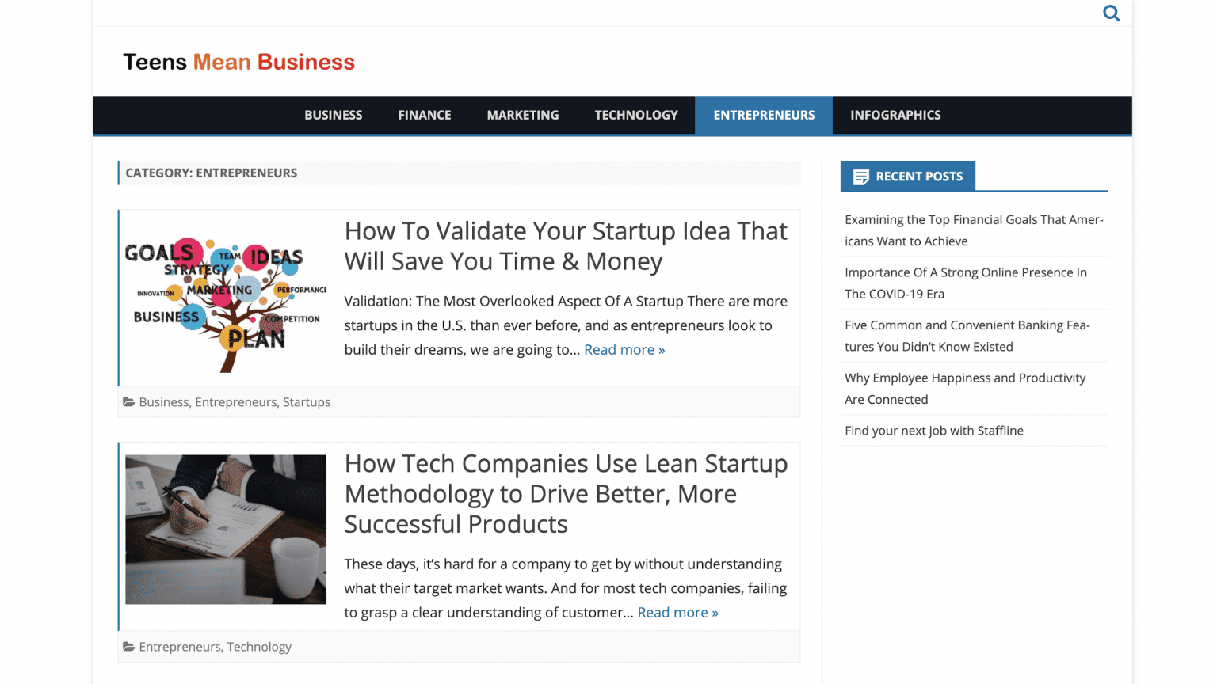Switch to the MARKETING category
1217x684 pixels.
click(x=522, y=115)
